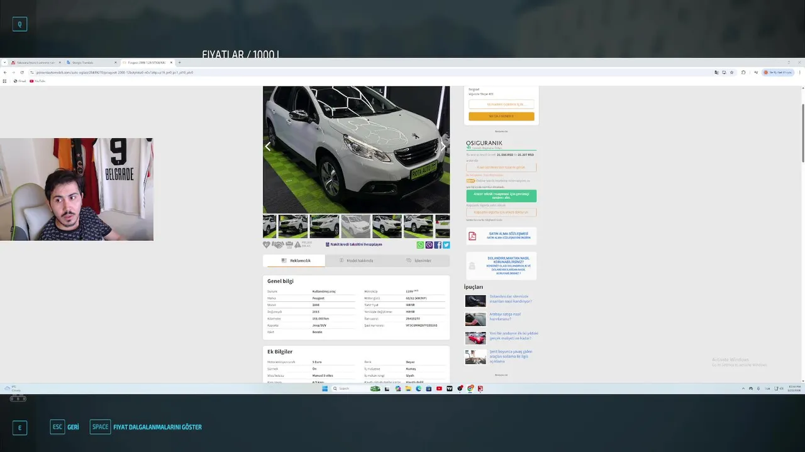
Task: Click the heart favorite icon below gallery
Action: pyautogui.click(x=267, y=245)
